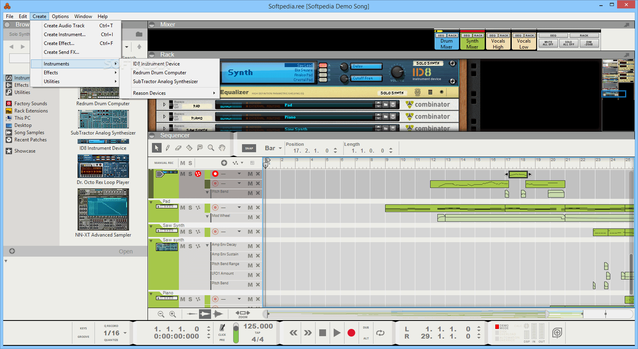Select the Hand tool in Sequencer
638x349 pixels.
(222, 148)
